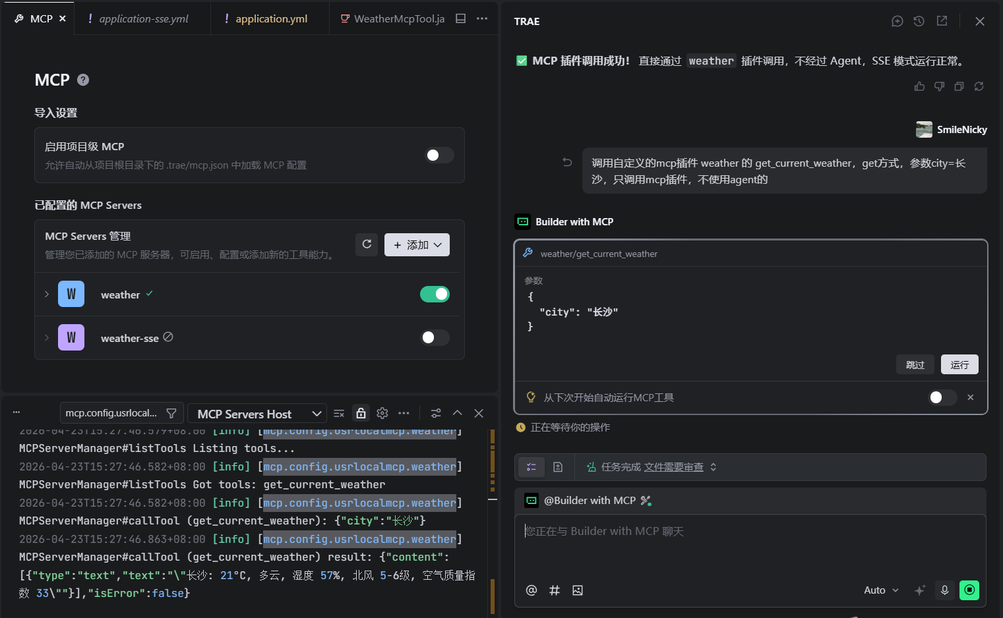The image size is (1003, 618).
Task: Open the 文件需要审查 link
Action: [x=673, y=467]
